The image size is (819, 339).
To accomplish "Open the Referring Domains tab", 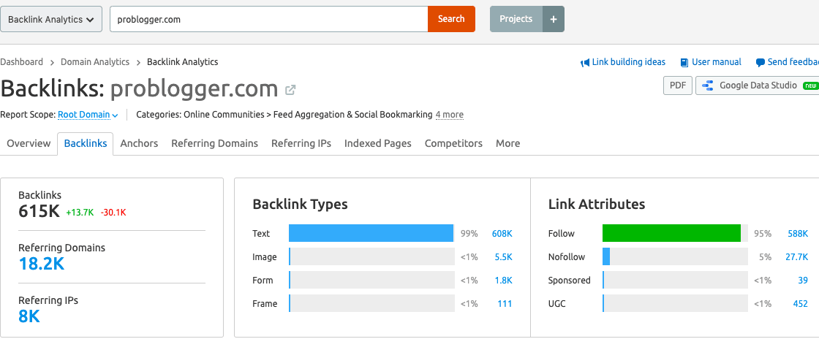I will (215, 143).
